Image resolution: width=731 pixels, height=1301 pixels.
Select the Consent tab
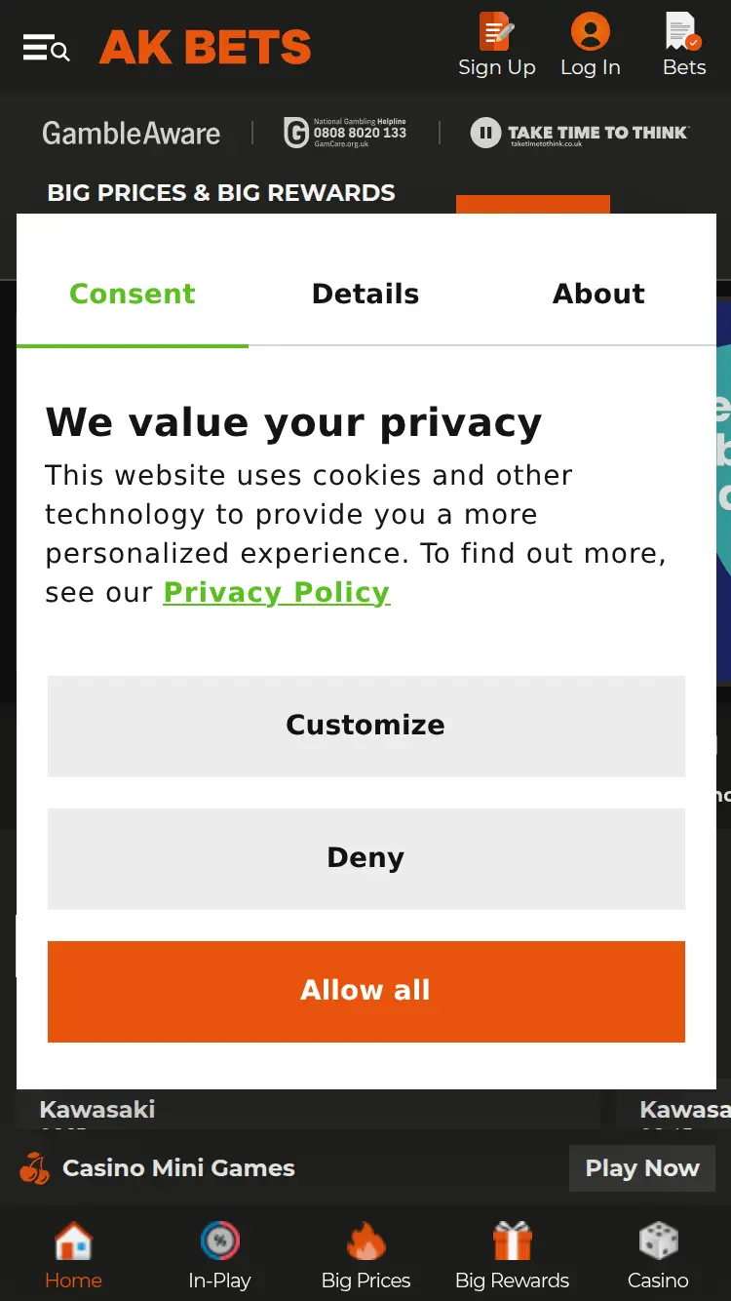pos(132,294)
